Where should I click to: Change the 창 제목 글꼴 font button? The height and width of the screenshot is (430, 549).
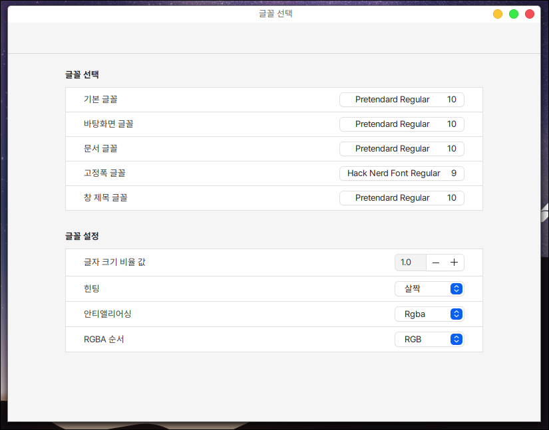[x=401, y=198]
